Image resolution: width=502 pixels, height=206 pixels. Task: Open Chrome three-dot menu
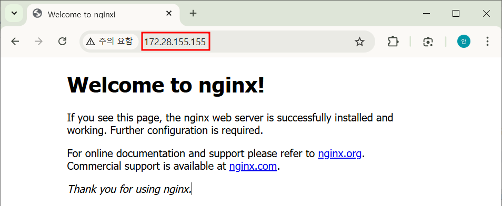[x=487, y=42]
